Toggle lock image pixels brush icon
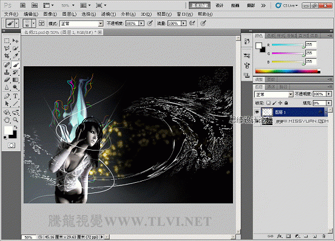The height and width of the screenshot is (241, 335). click(274, 103)
